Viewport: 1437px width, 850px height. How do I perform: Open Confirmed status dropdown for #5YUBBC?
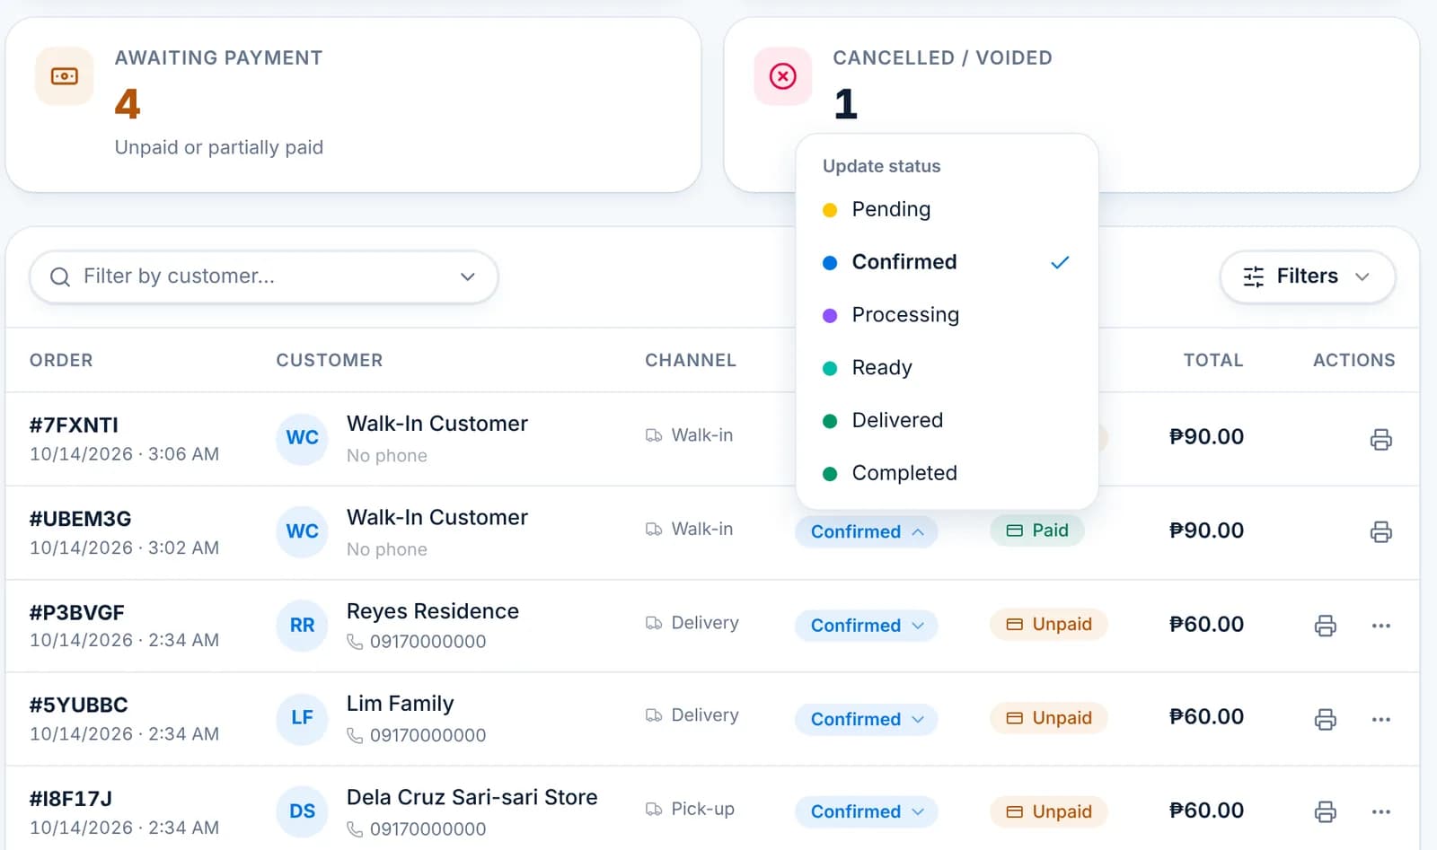click(x=866, y=719)
